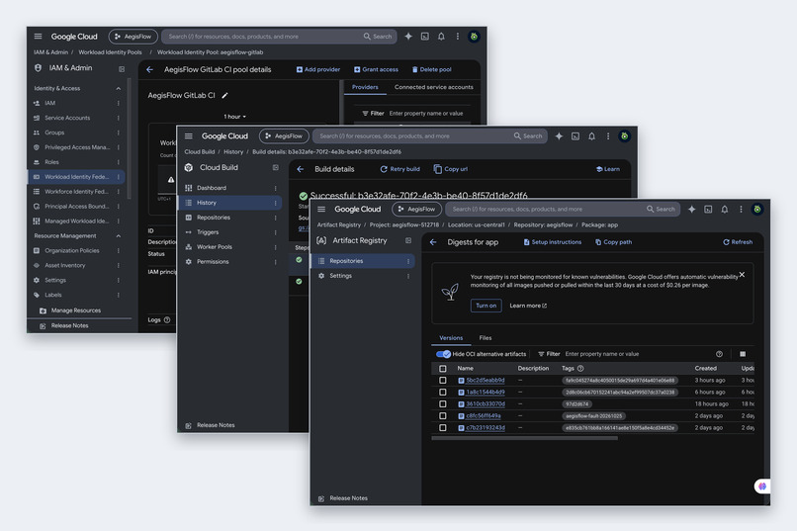Image resolution: width=797 pixels, height=531 pixels.
Task: Open the Learn more link in the banner
Action: click(528, 306)
